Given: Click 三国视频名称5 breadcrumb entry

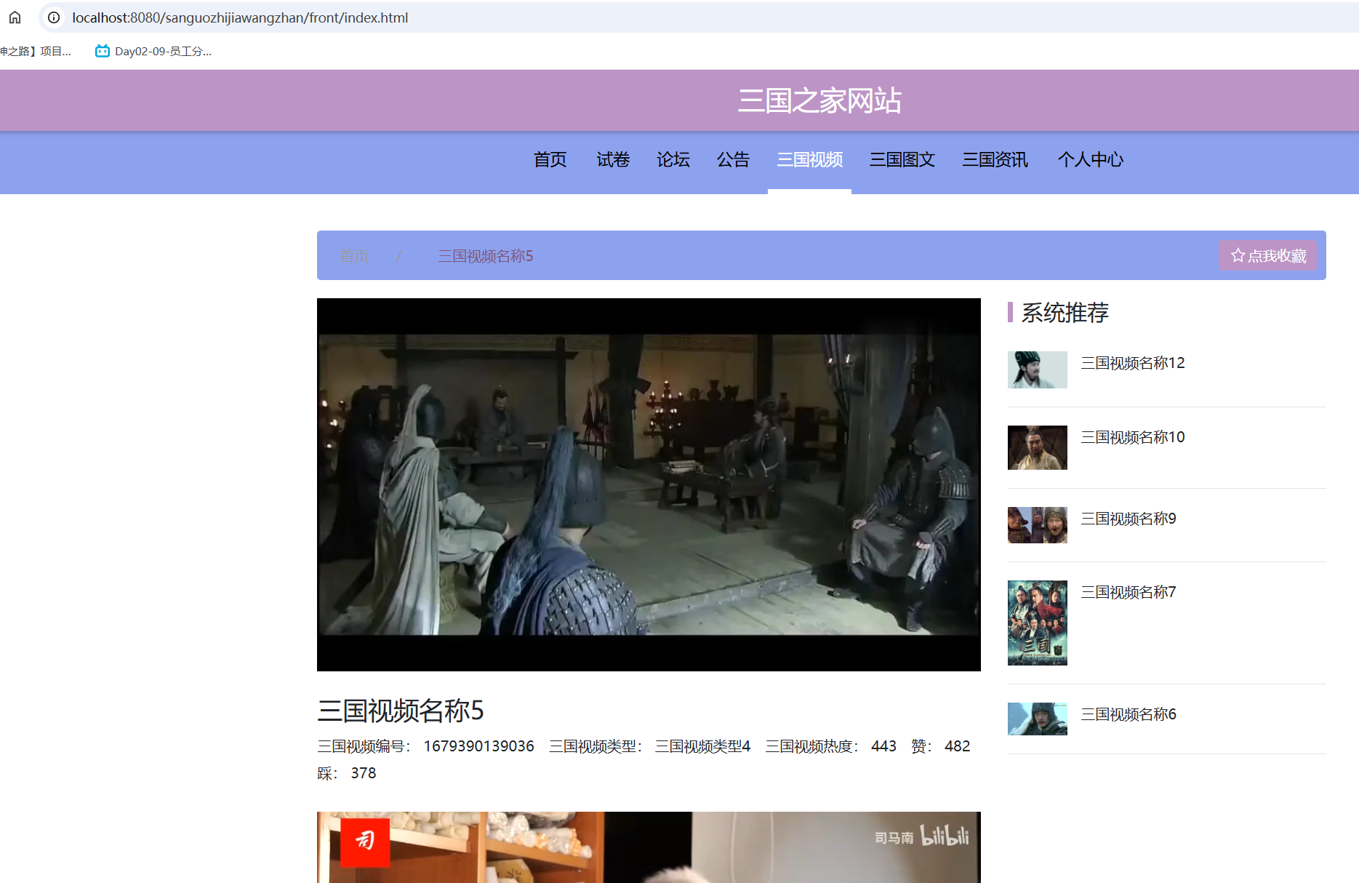Looking at the screenshot, I should (485, 256).
